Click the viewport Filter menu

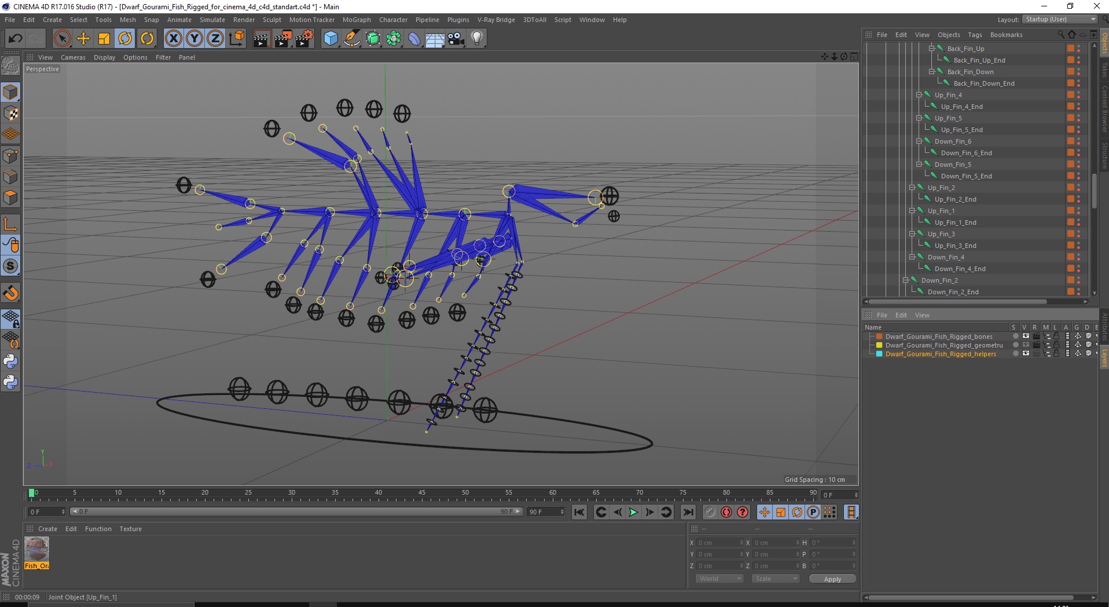coord(163,57)
